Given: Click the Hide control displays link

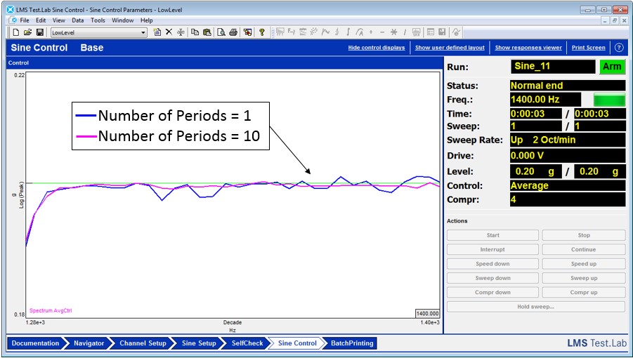Looking at the screenshot, I should pos(377,48).
